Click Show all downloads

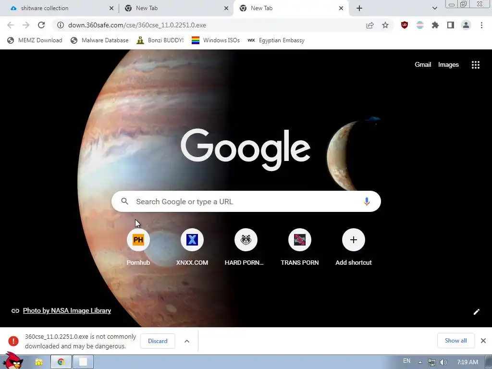(455, 341)
